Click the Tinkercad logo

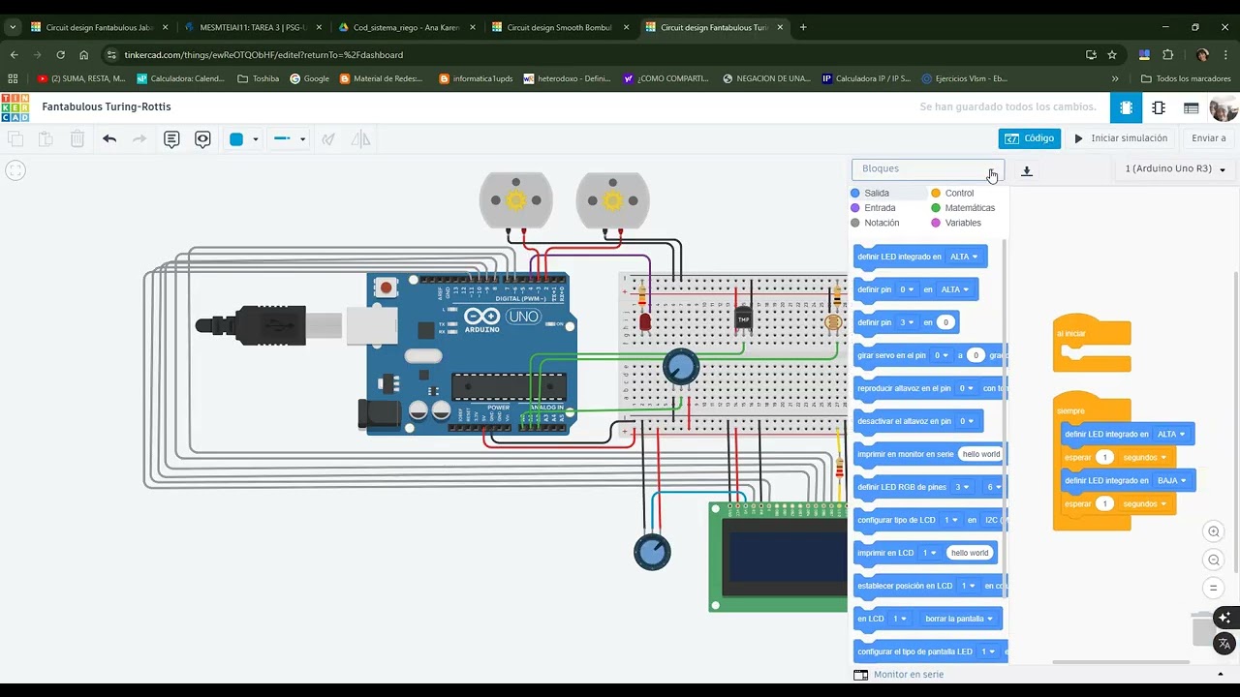(x=15, y=107)
